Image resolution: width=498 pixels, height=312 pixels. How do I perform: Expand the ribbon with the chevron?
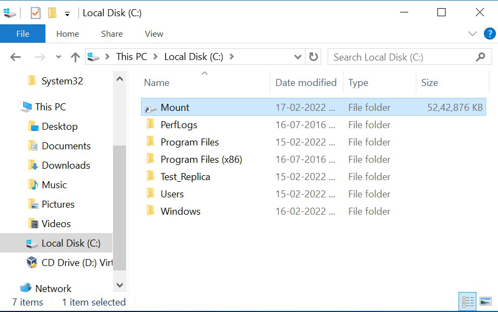472,34
